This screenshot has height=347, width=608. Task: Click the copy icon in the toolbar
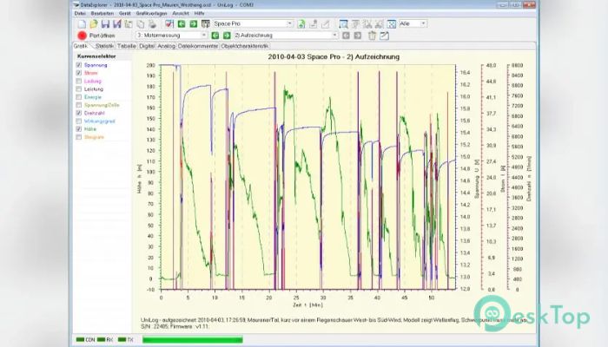click(x=141, y=24)
